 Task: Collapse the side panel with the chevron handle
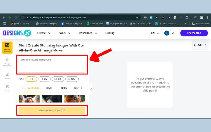click(91, 89)
